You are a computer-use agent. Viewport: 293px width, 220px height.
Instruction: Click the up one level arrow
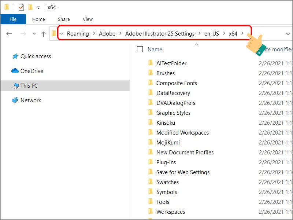(x=44, y=33)
